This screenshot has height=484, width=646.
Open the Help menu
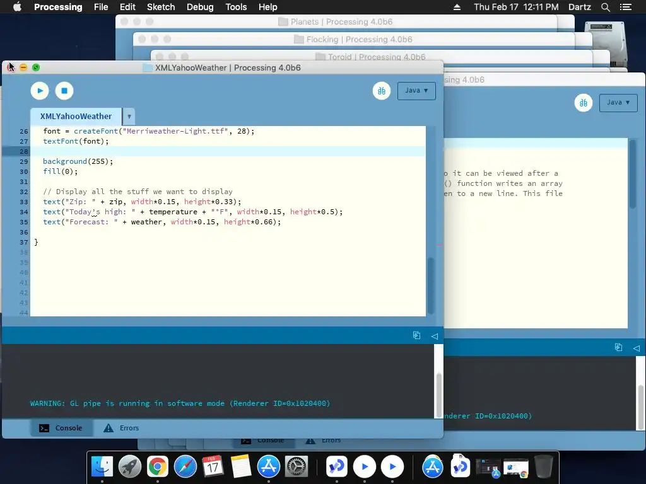click(x=267, y=7)
